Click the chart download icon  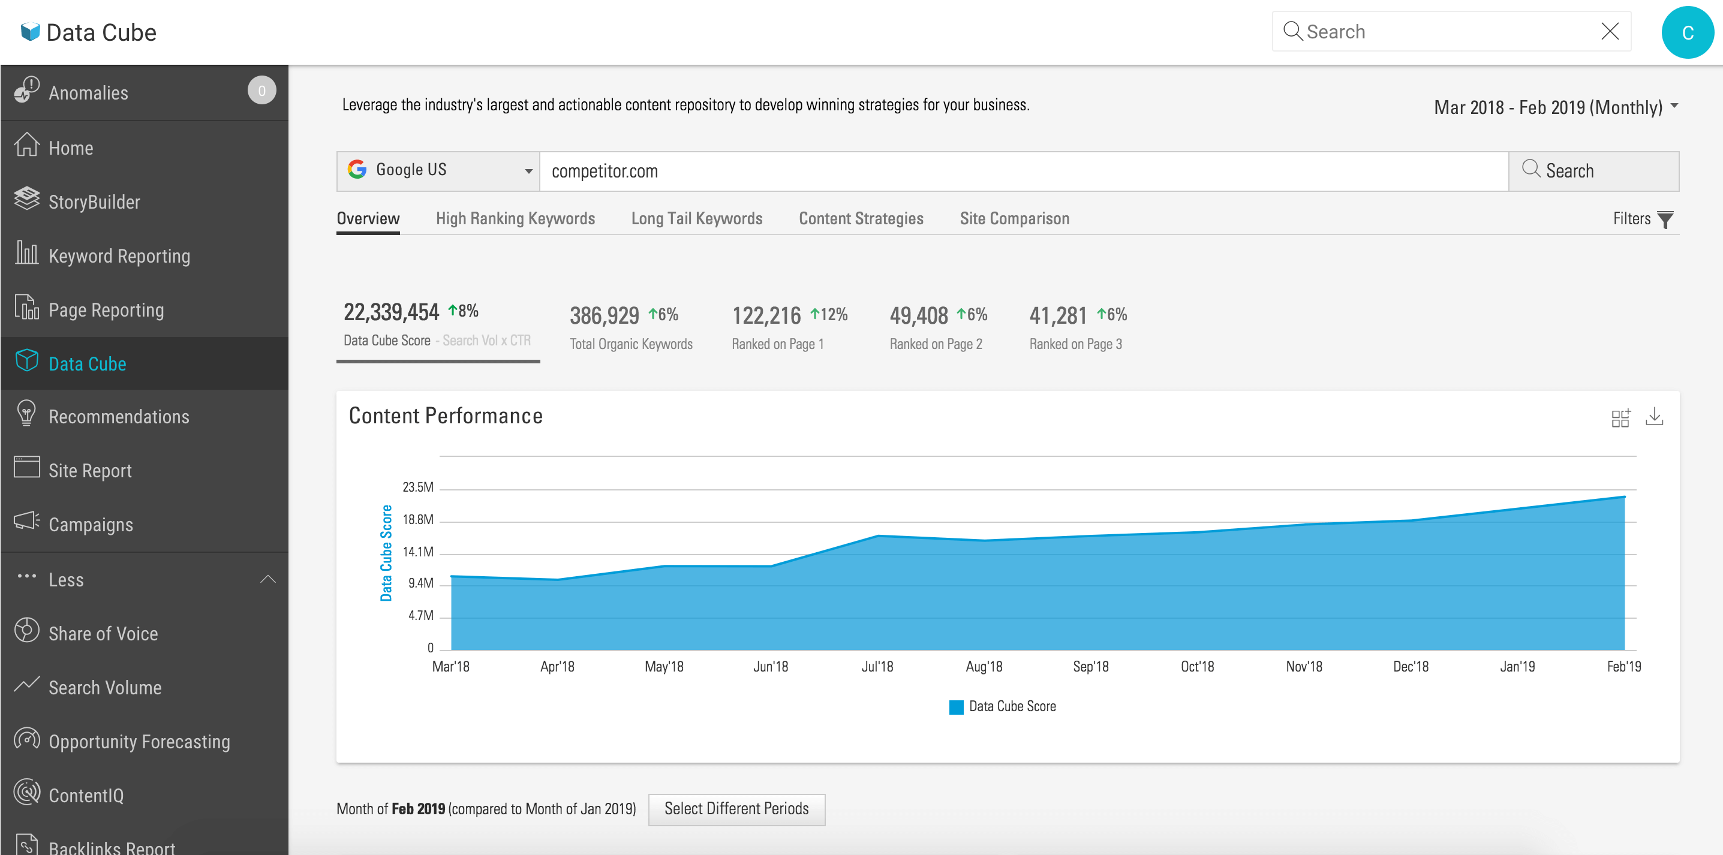click(x=1654, y=417)
